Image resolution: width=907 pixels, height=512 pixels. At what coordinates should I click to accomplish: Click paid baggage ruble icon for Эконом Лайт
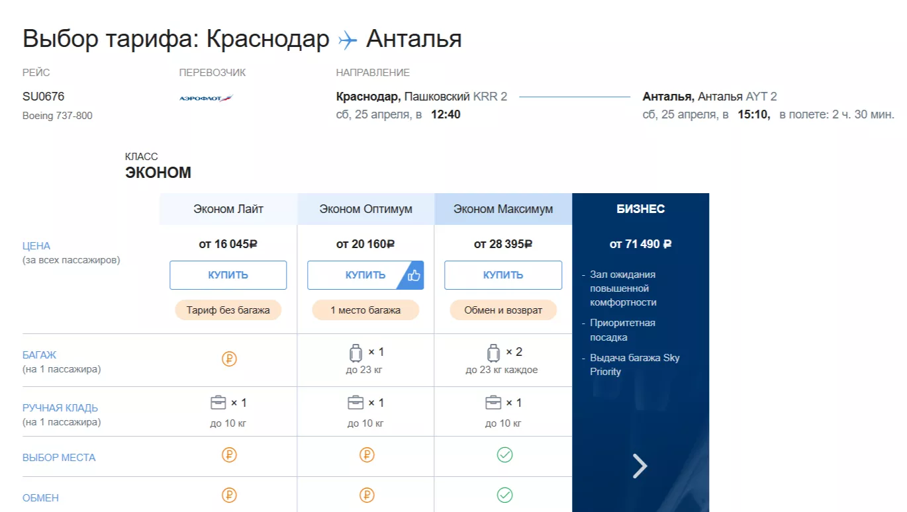tap(229, 359)
